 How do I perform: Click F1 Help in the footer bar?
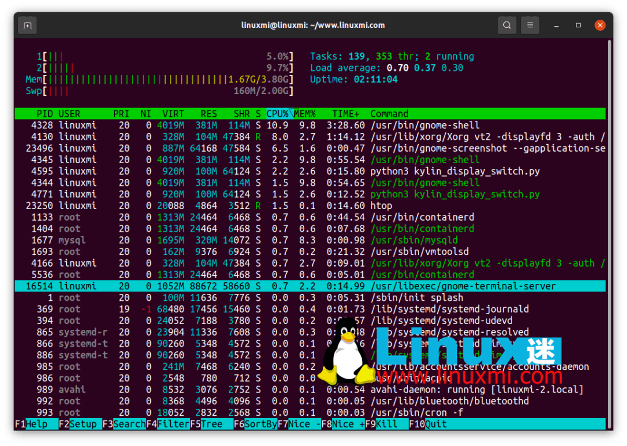[37, 424]
